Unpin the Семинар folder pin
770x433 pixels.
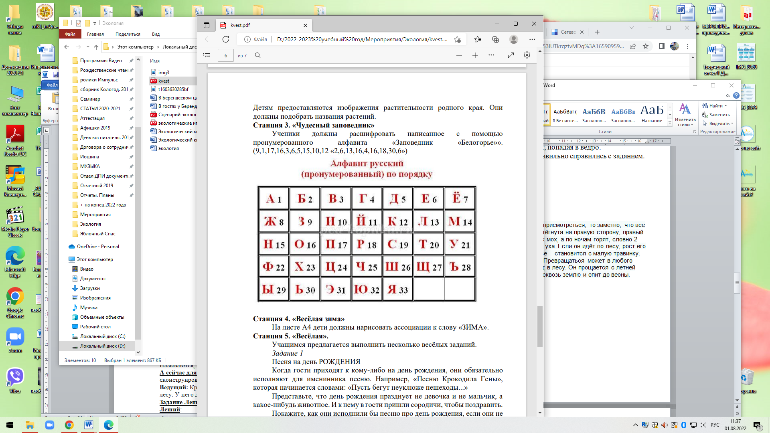point(131,99)
